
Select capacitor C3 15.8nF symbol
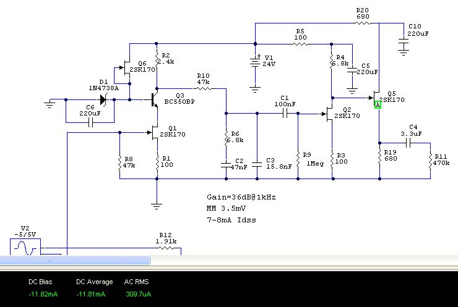[x=257, y=164]
